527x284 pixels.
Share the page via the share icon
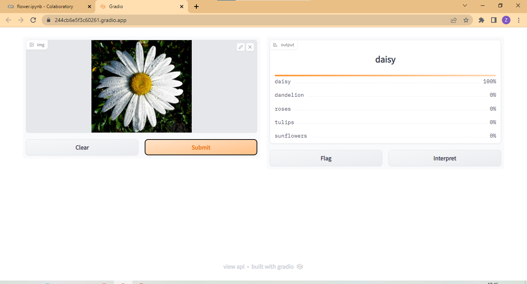coord(454,20)
